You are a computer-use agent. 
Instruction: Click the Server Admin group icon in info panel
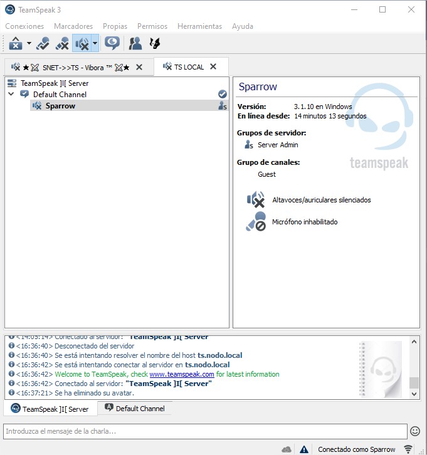(249, 145)
